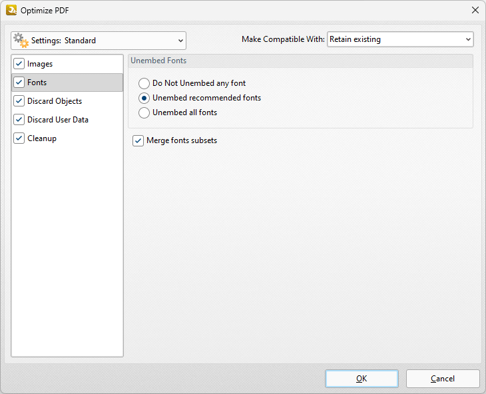Select the Fonts category row
The image size is (486, 394).
67,83
